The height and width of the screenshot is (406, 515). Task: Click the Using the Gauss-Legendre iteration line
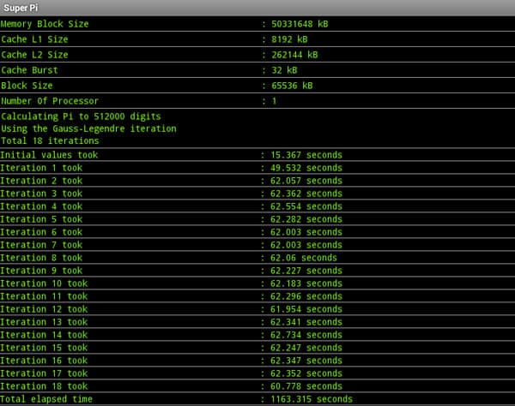pos(88,128)
